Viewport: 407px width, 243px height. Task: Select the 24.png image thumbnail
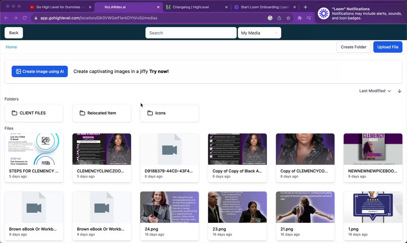[x=169, y=207]
